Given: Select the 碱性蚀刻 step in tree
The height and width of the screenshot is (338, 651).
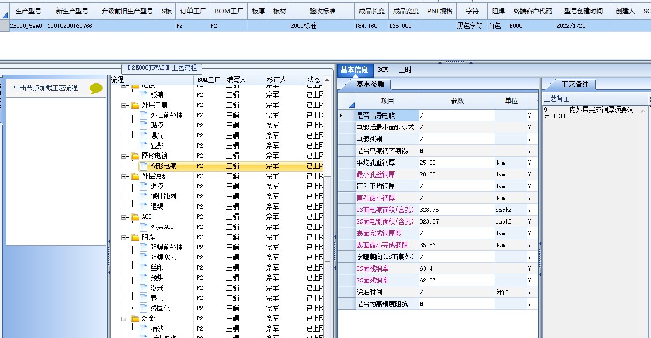Looking at the screenshot, I should point(163,196).
